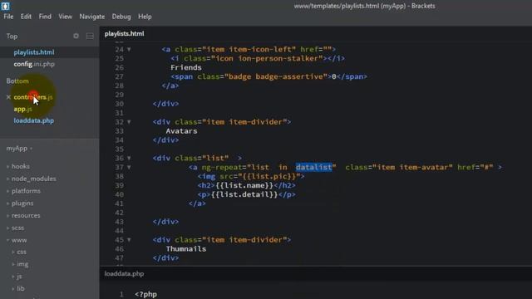Click line number 30 in gutter
The height and width of the screenshot is (299, 532).
119,104
